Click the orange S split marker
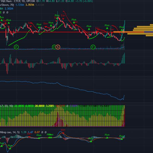 [58, 47]
